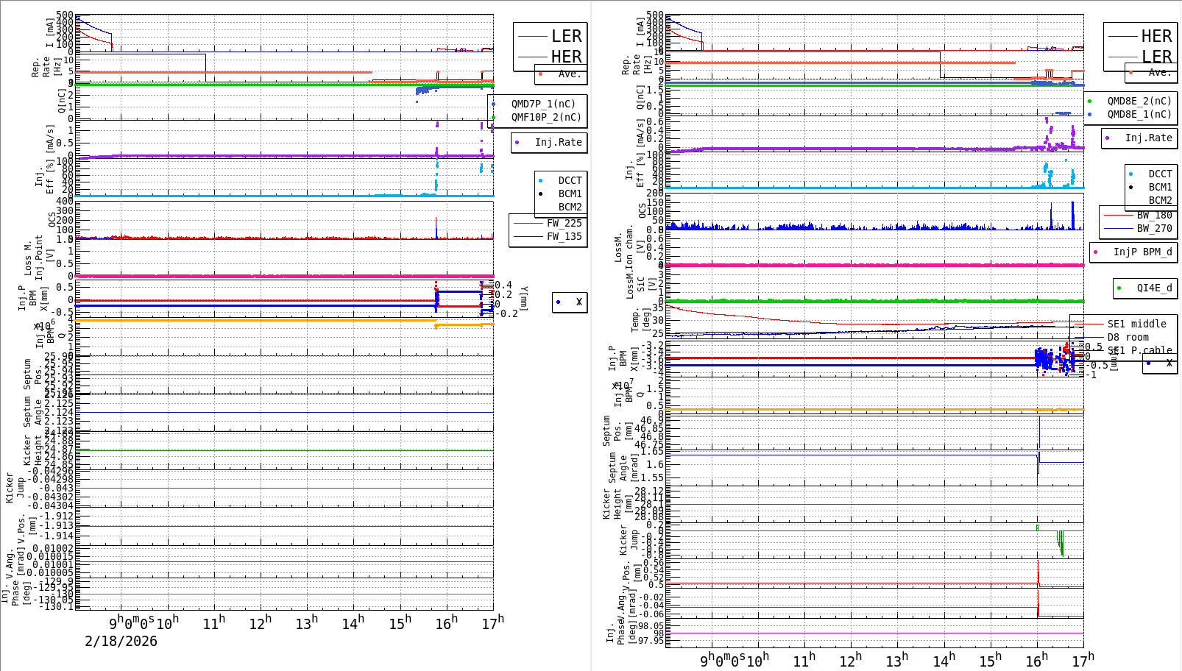The height and width of the screenshot is (671, 1182).
Task: Click LER in the left plot's top legend
Action: (x=566, y=36)
